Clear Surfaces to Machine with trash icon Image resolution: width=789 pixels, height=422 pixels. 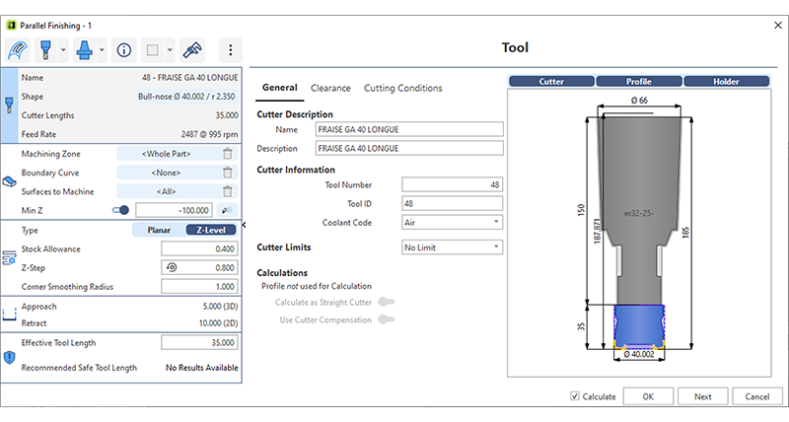pos(227,191)
